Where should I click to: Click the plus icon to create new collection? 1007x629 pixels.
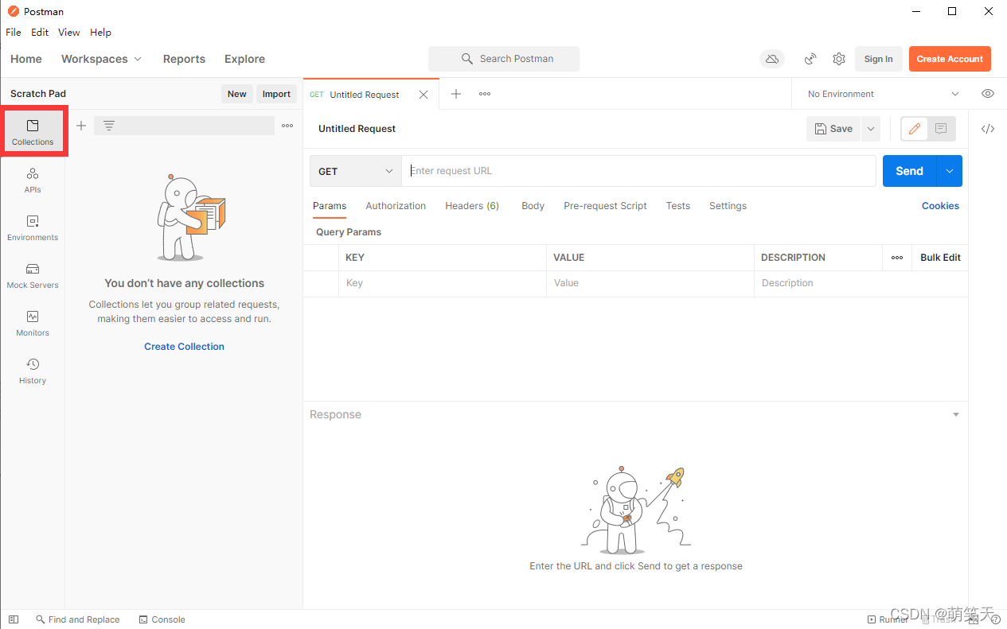pyautogui.click(x=81, y=126)
